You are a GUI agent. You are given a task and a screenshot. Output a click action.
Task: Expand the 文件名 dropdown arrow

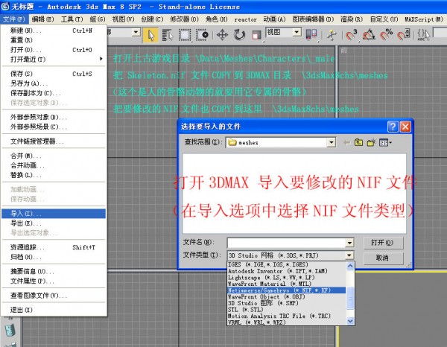point(349,243)
